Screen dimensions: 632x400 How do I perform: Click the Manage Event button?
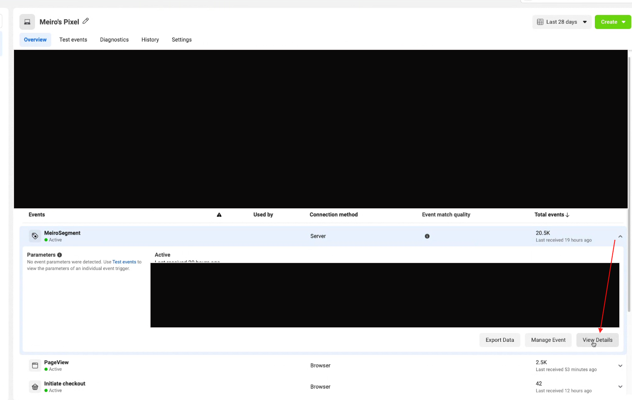(x=548, y=340)
